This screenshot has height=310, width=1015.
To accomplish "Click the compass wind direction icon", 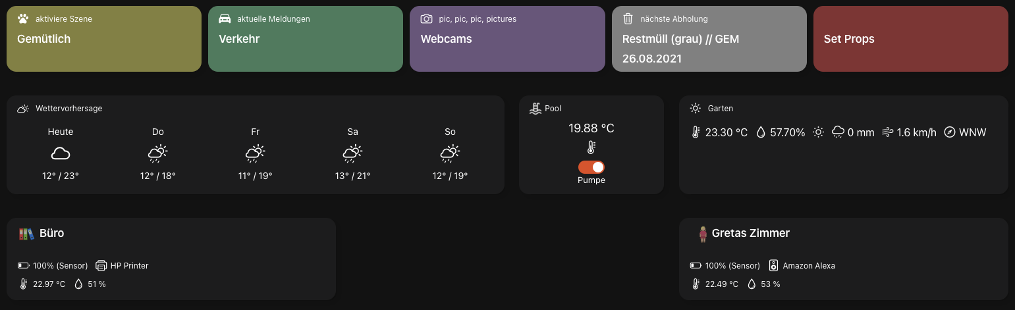I will [x=950, y=132].
